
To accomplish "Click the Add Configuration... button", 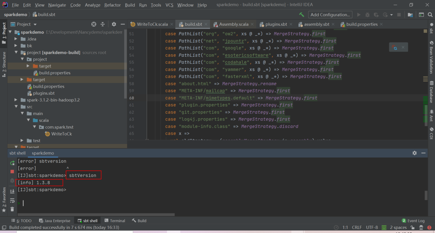I will click(330, 15).
